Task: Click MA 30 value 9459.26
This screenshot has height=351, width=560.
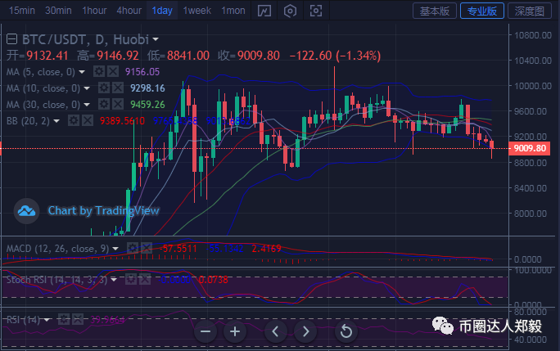Action: (147, 105)
